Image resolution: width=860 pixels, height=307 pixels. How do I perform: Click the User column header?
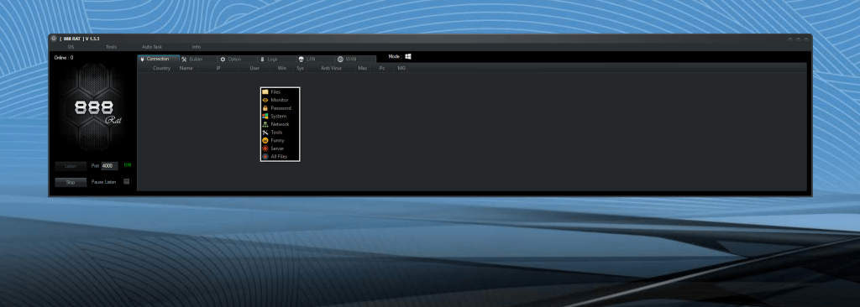tap(254, 68)
